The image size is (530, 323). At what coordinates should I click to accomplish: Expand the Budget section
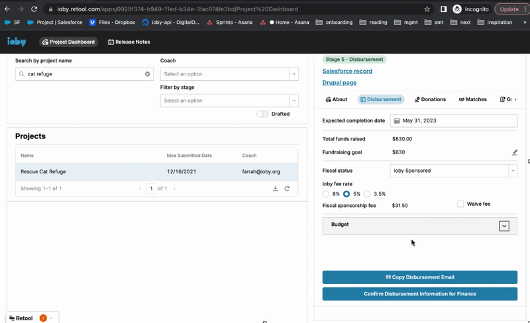coord(504,226)
